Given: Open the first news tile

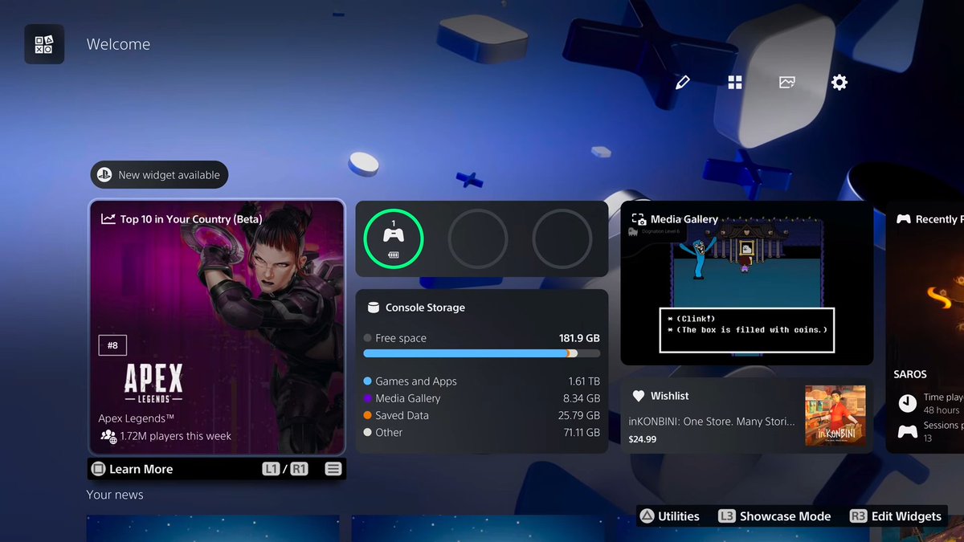Looking at the screenshot, I should [x=213, y=528].
